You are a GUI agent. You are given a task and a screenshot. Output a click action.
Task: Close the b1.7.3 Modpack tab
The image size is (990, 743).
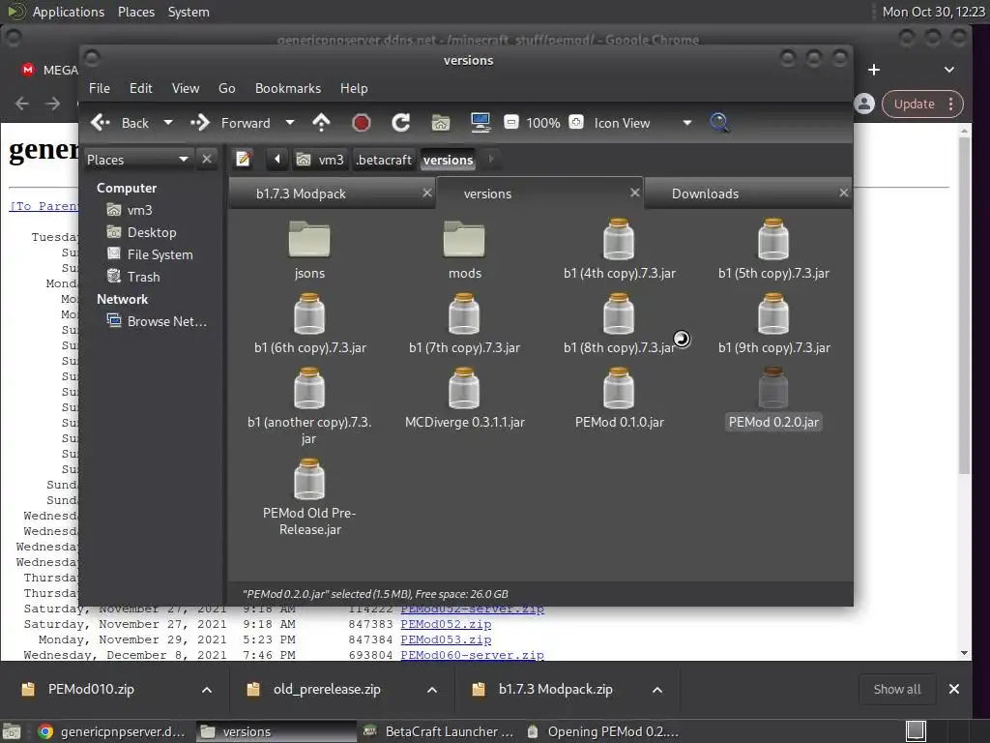[x=427, y=193]
